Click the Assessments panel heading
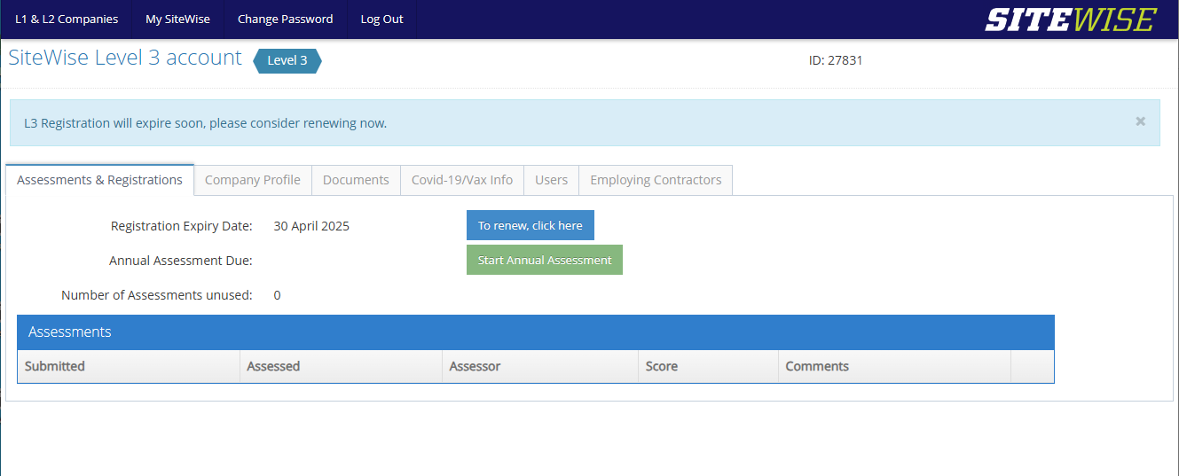 click(536, 332)
